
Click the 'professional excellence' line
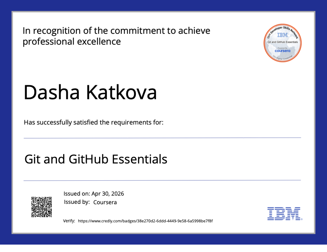pyautogui.click(x=71, y=42)
